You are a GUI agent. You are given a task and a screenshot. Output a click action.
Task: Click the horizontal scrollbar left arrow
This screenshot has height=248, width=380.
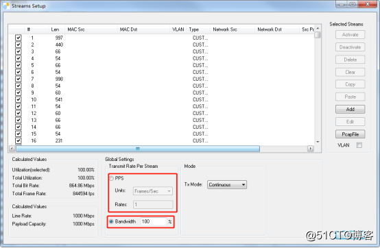tap(12, 149)
